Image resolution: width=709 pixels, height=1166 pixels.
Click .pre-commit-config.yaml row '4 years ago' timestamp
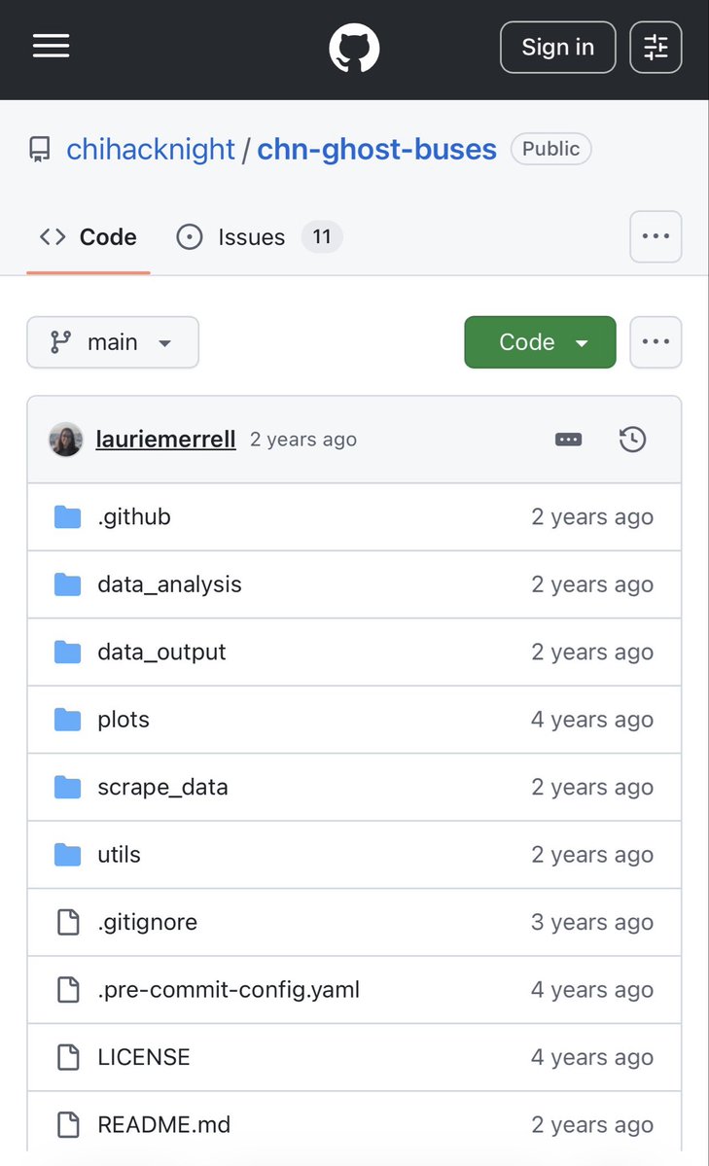(592, 990)
